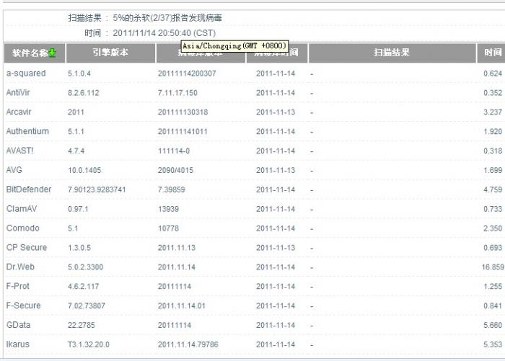Select the GData row name
505x361 pixels.
pos(18,325)
